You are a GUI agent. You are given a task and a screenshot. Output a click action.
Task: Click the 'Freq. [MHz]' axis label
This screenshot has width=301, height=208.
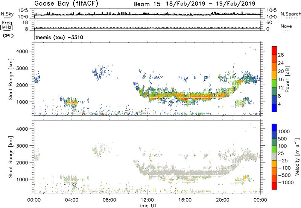[x=7, y=26]
